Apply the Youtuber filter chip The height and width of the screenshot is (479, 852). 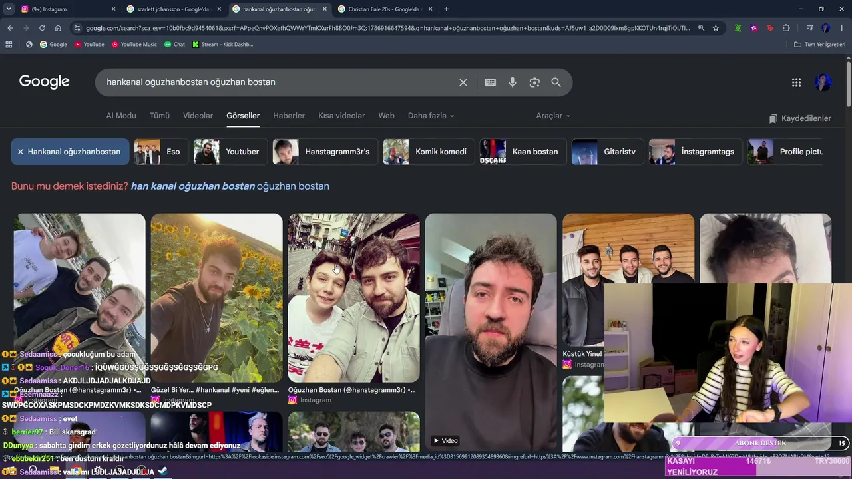pyautogui.click(x=230, y=152)
